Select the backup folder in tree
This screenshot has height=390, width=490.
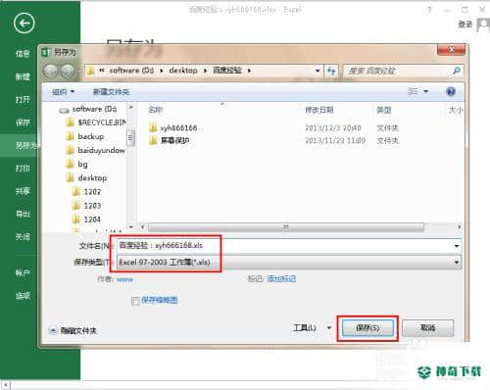[85, 136]
